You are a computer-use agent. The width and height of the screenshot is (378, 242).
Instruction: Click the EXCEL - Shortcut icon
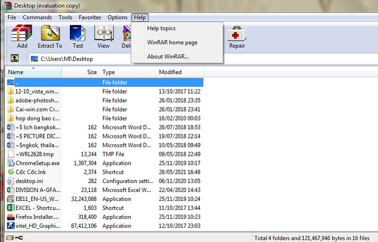(x=10, y=208)
